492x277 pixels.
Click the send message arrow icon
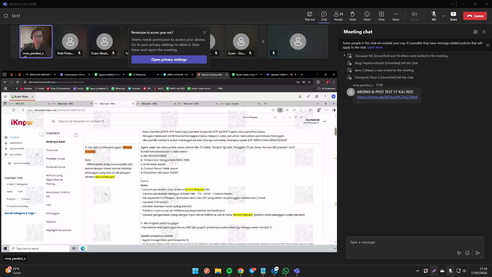pos(478,253)
